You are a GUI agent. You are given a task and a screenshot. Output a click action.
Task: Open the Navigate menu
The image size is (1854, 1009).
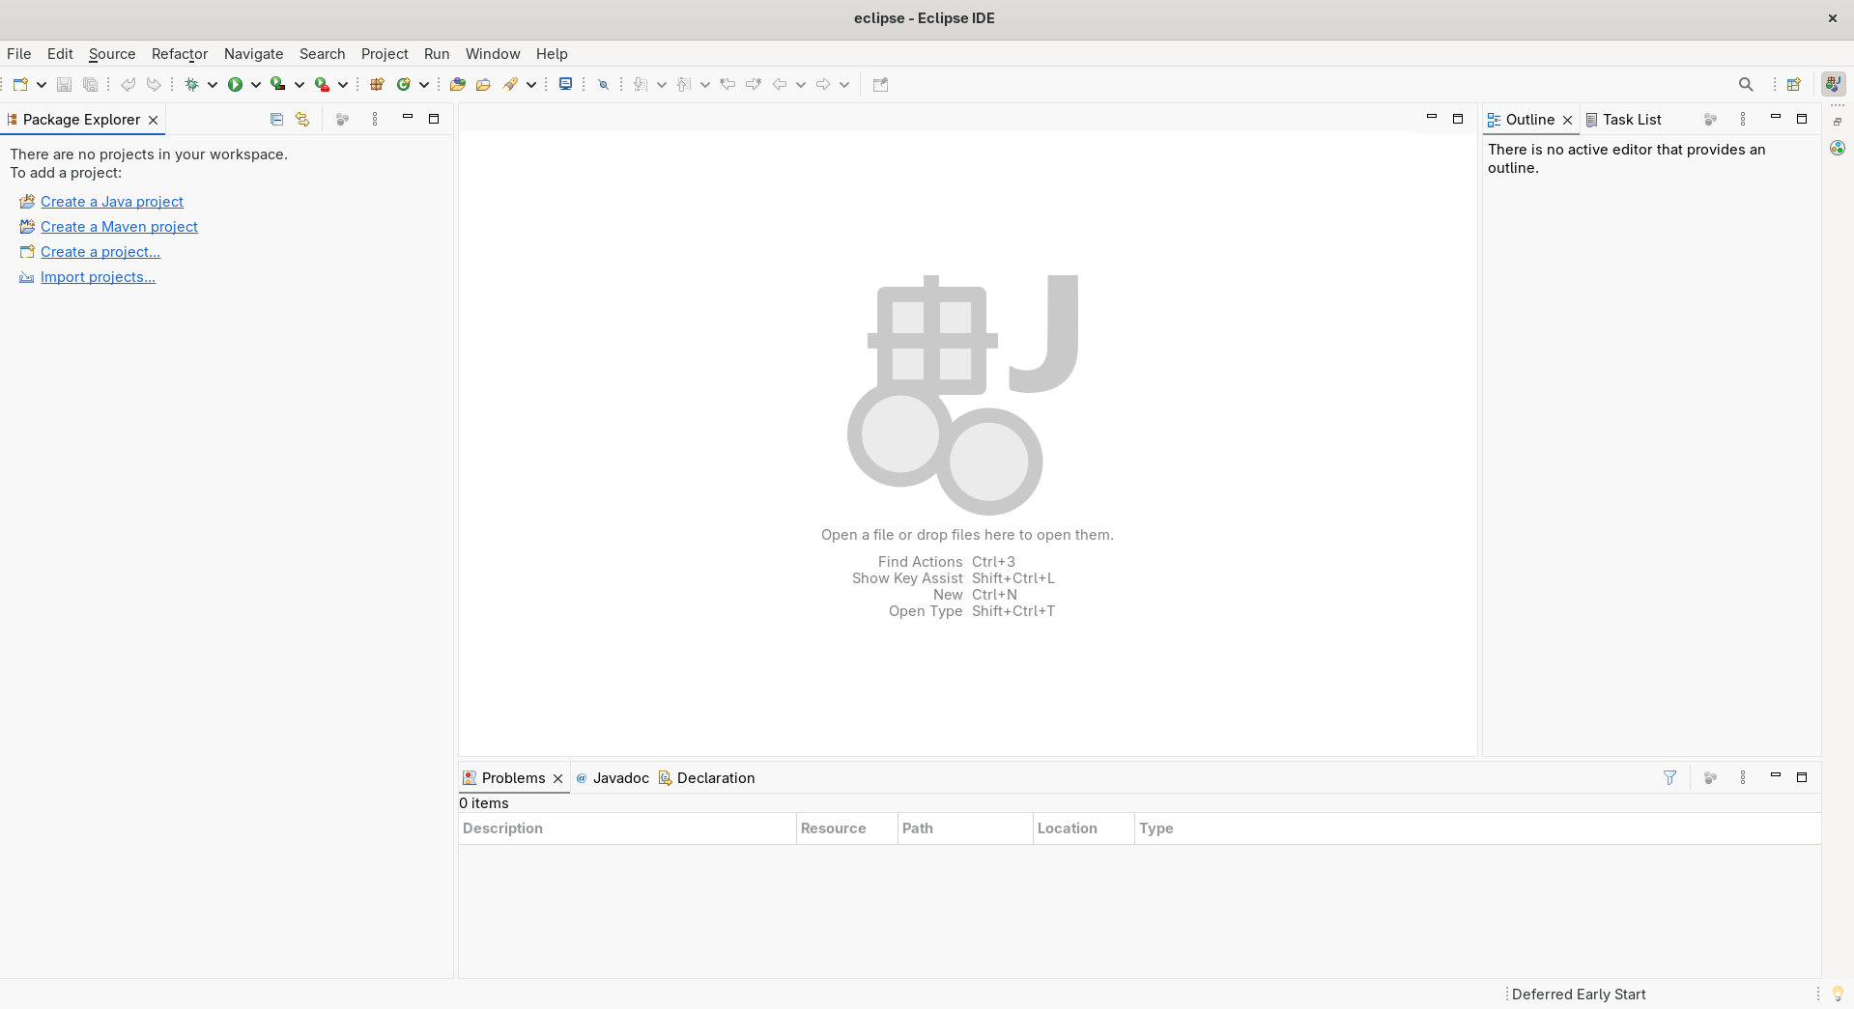click(x=254, y=54)
